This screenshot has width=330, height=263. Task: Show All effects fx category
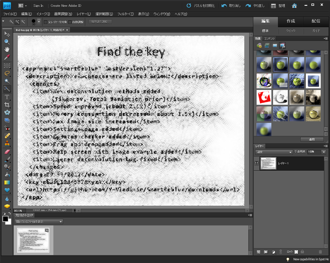(x=283, y=46)
